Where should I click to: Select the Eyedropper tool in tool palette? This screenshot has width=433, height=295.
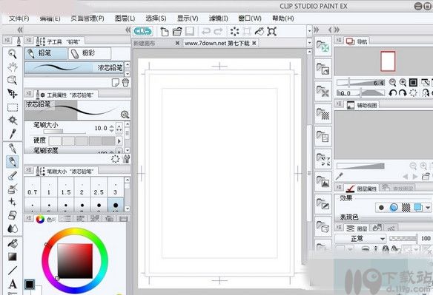(x=13, y=134)
